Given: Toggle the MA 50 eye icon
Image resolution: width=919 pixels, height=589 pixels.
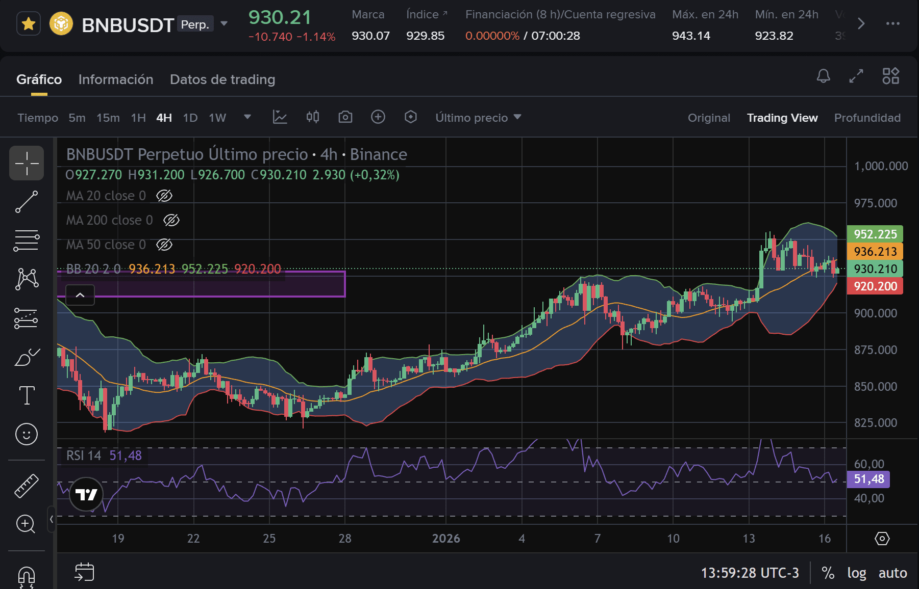Looking at the screenshot, I should 164,245.
